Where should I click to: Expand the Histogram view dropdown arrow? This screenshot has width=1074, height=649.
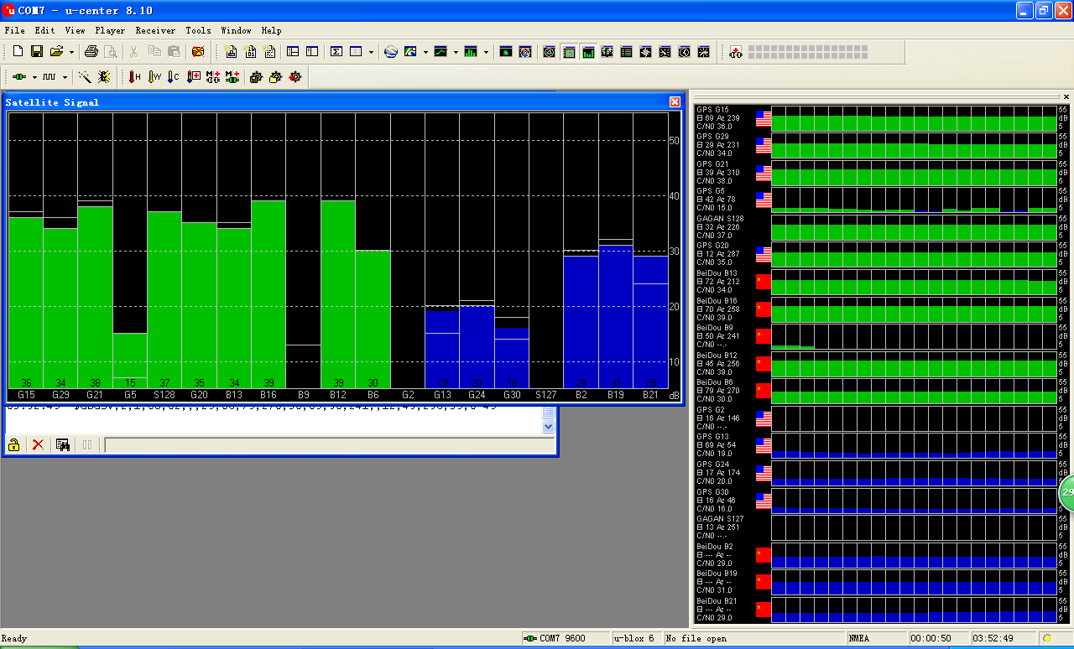486,52
